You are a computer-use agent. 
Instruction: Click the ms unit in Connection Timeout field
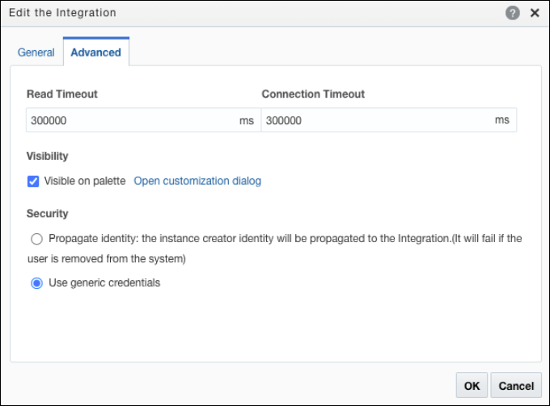pyautogui.click(x=502, y=119)
